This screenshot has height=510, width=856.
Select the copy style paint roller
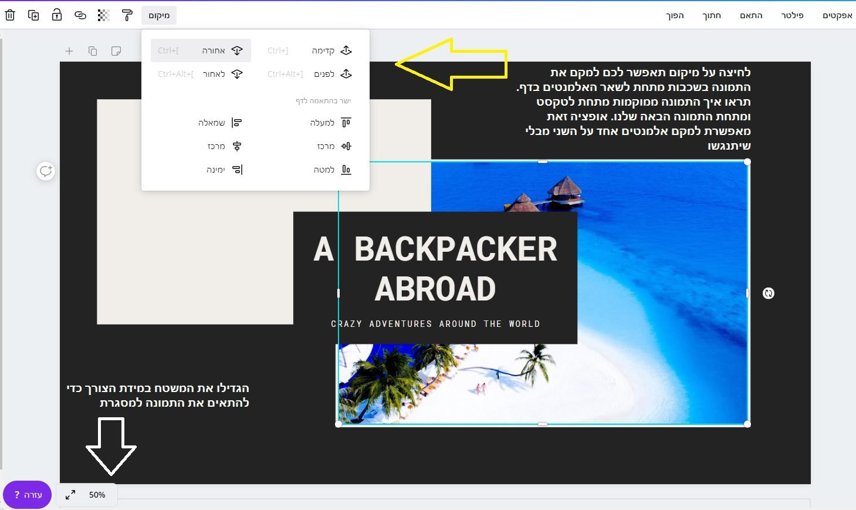pos(127,15)
